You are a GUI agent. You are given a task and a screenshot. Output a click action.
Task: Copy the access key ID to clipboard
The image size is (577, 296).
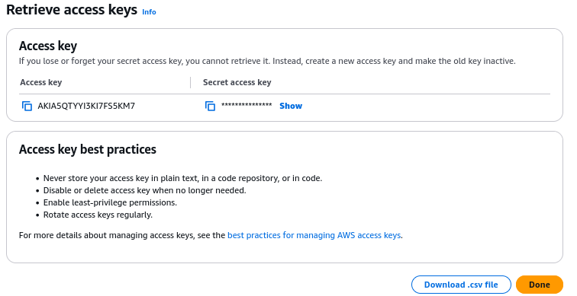coord(27,106)
